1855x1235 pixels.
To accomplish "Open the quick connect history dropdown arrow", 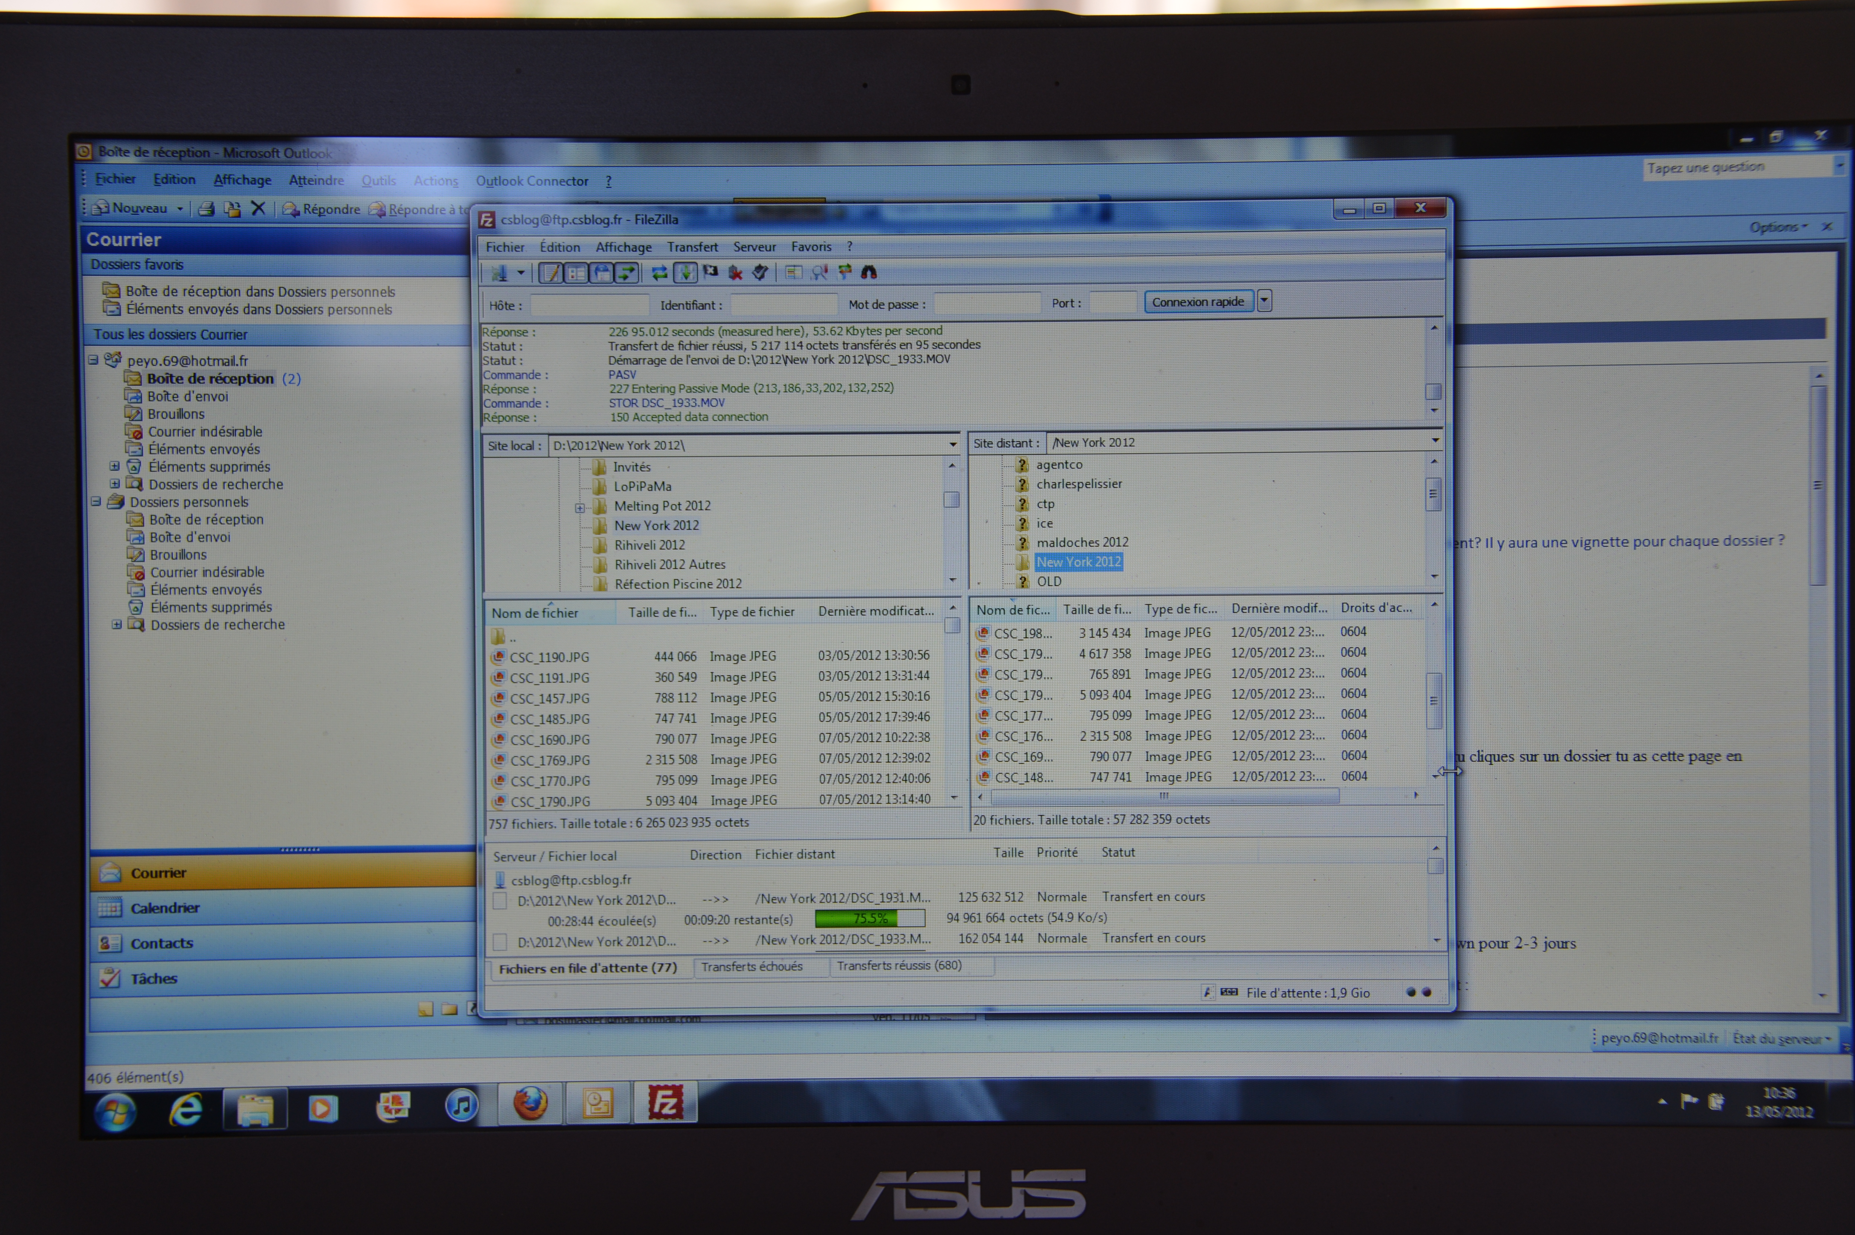I will coord(1264,301).
